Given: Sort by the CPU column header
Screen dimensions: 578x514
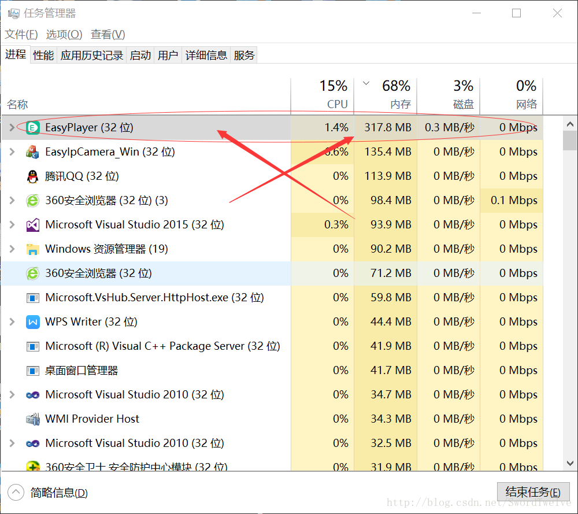Looking at the screenshot, I should (x=322, y=95).
